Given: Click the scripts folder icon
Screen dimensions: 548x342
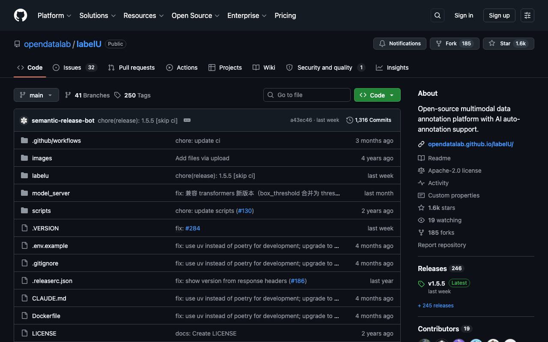Looking at the screenshot, I should click(x=24, y=210).
